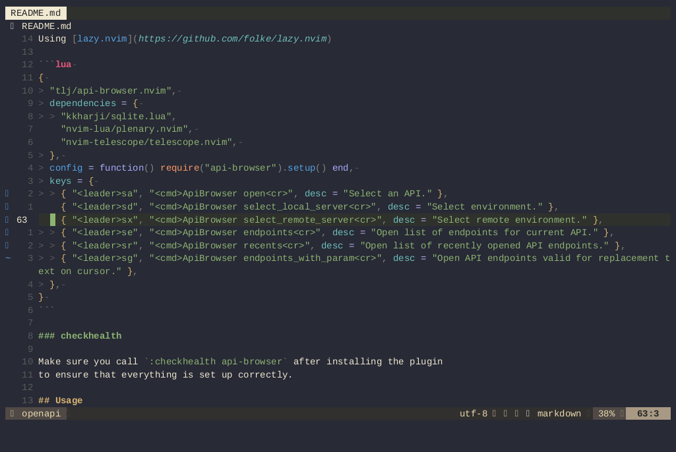Click the "<leader>sr" keymap string

105,246
